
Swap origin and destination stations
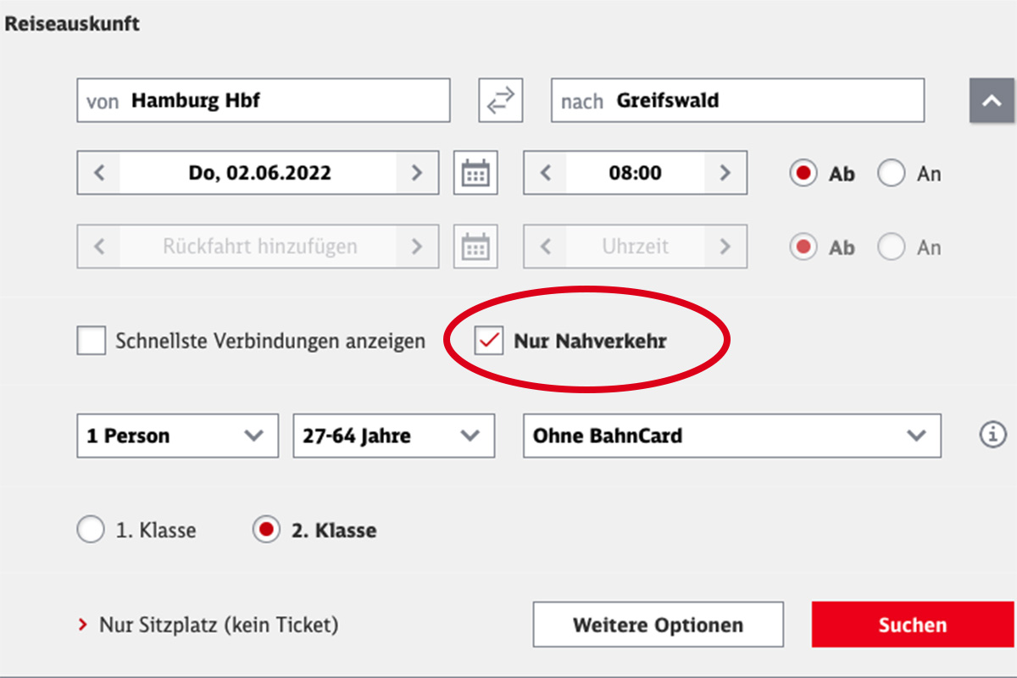point(500,100)
